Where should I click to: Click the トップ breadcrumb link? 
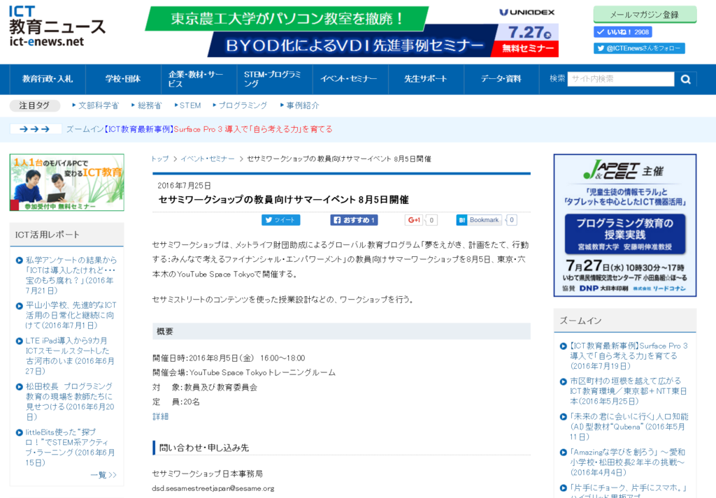pos(160,159)
